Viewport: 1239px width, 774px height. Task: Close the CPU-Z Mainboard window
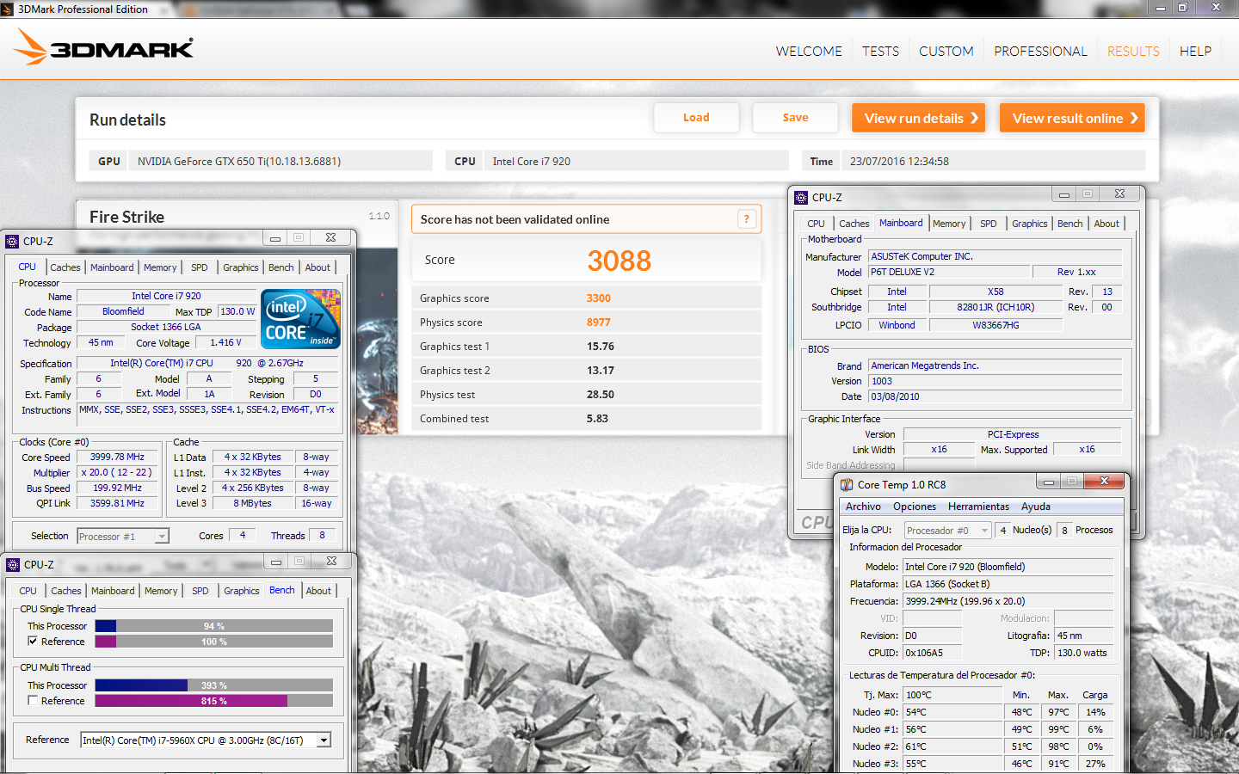1119,193
